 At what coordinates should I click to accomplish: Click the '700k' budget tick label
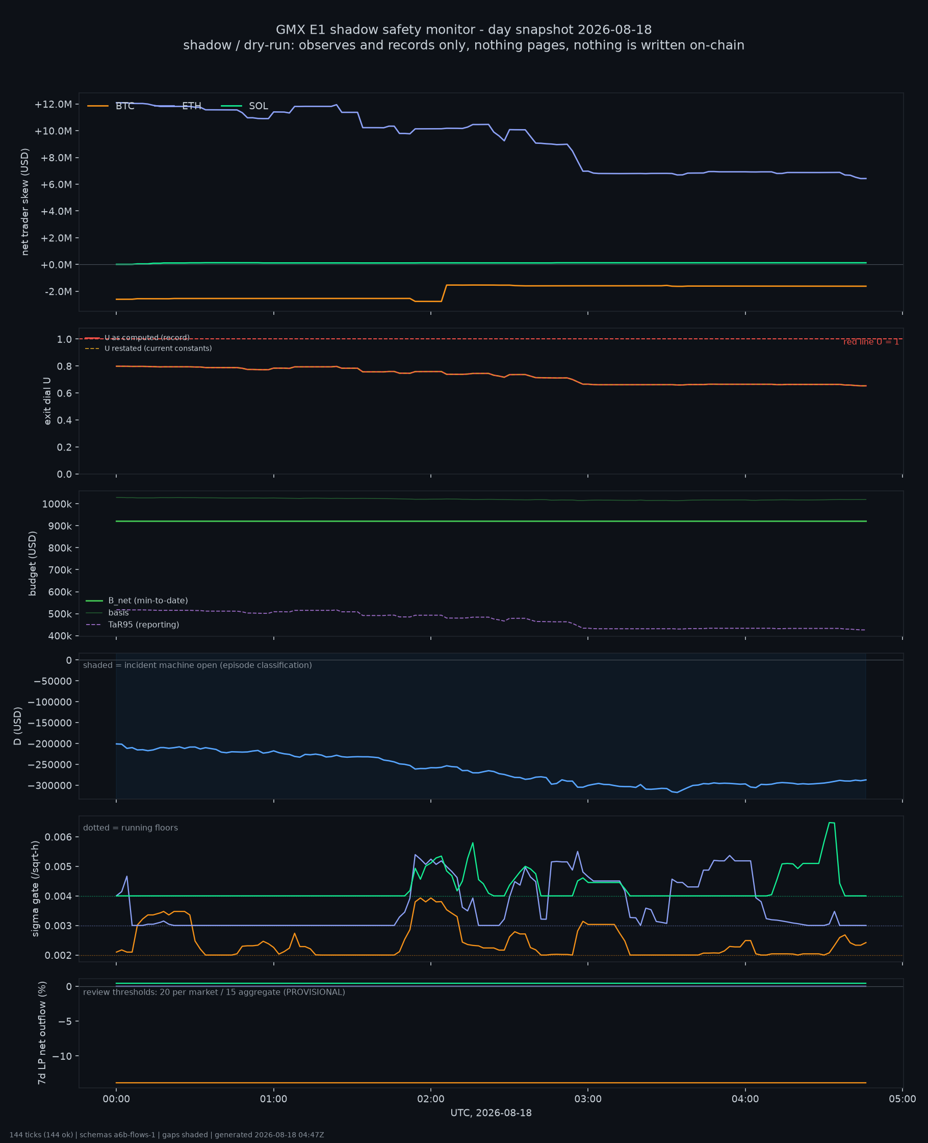[x=59, y=570]
